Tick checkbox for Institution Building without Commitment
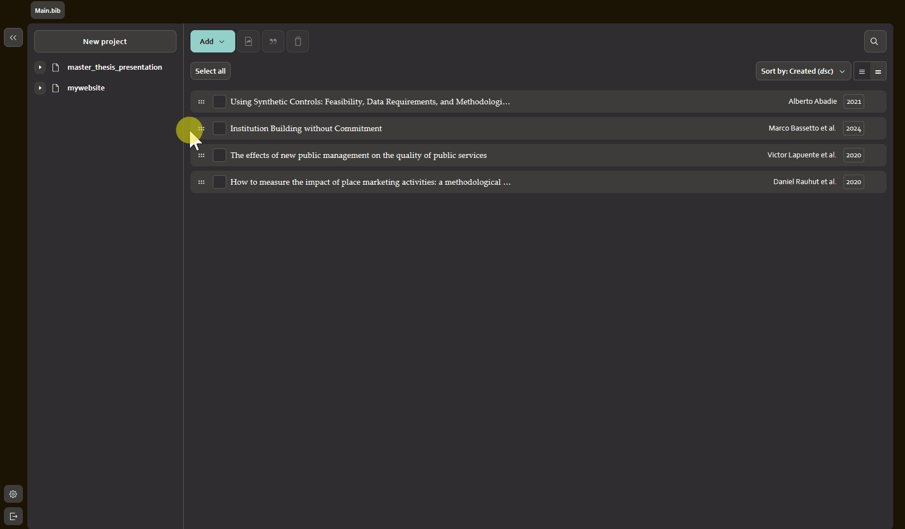The height and width of the screenshot is (529, 905). (220, 128)
